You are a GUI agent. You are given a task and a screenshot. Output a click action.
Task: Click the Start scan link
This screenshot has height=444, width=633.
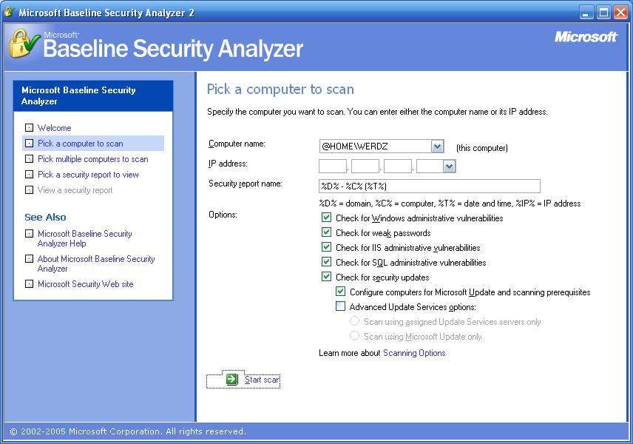coord(262,380)
